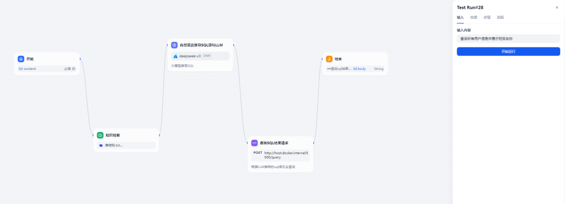The width and height of the screenshot is (565, 204).
Task: Click the String type label in 结束
Action: click(x=379, y=68)
